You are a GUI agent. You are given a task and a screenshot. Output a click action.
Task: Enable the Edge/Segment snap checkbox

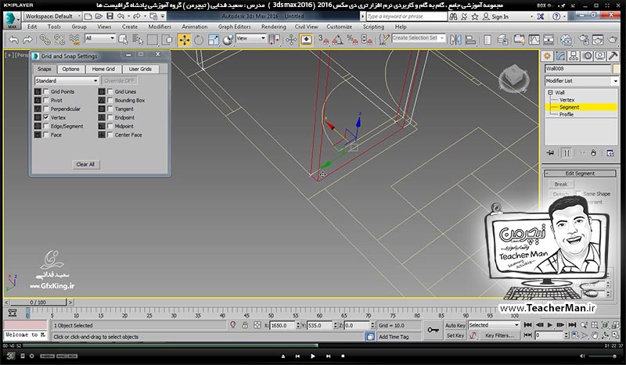pos(46,126)
